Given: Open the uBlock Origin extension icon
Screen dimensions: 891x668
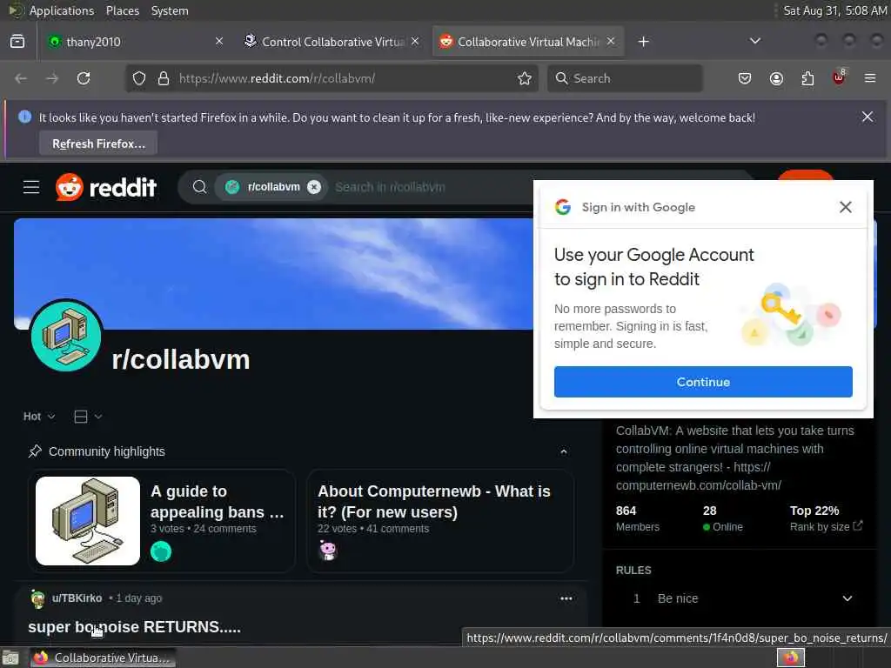Looking at the screenshot, I should (x=839, y=77).
